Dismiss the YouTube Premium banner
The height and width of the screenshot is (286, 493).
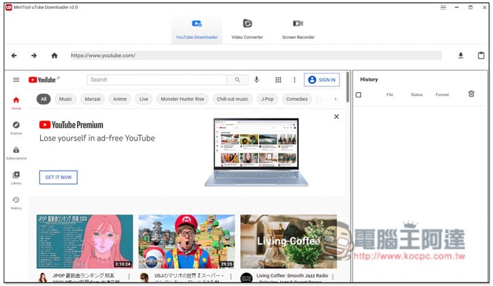click(336, 116)
